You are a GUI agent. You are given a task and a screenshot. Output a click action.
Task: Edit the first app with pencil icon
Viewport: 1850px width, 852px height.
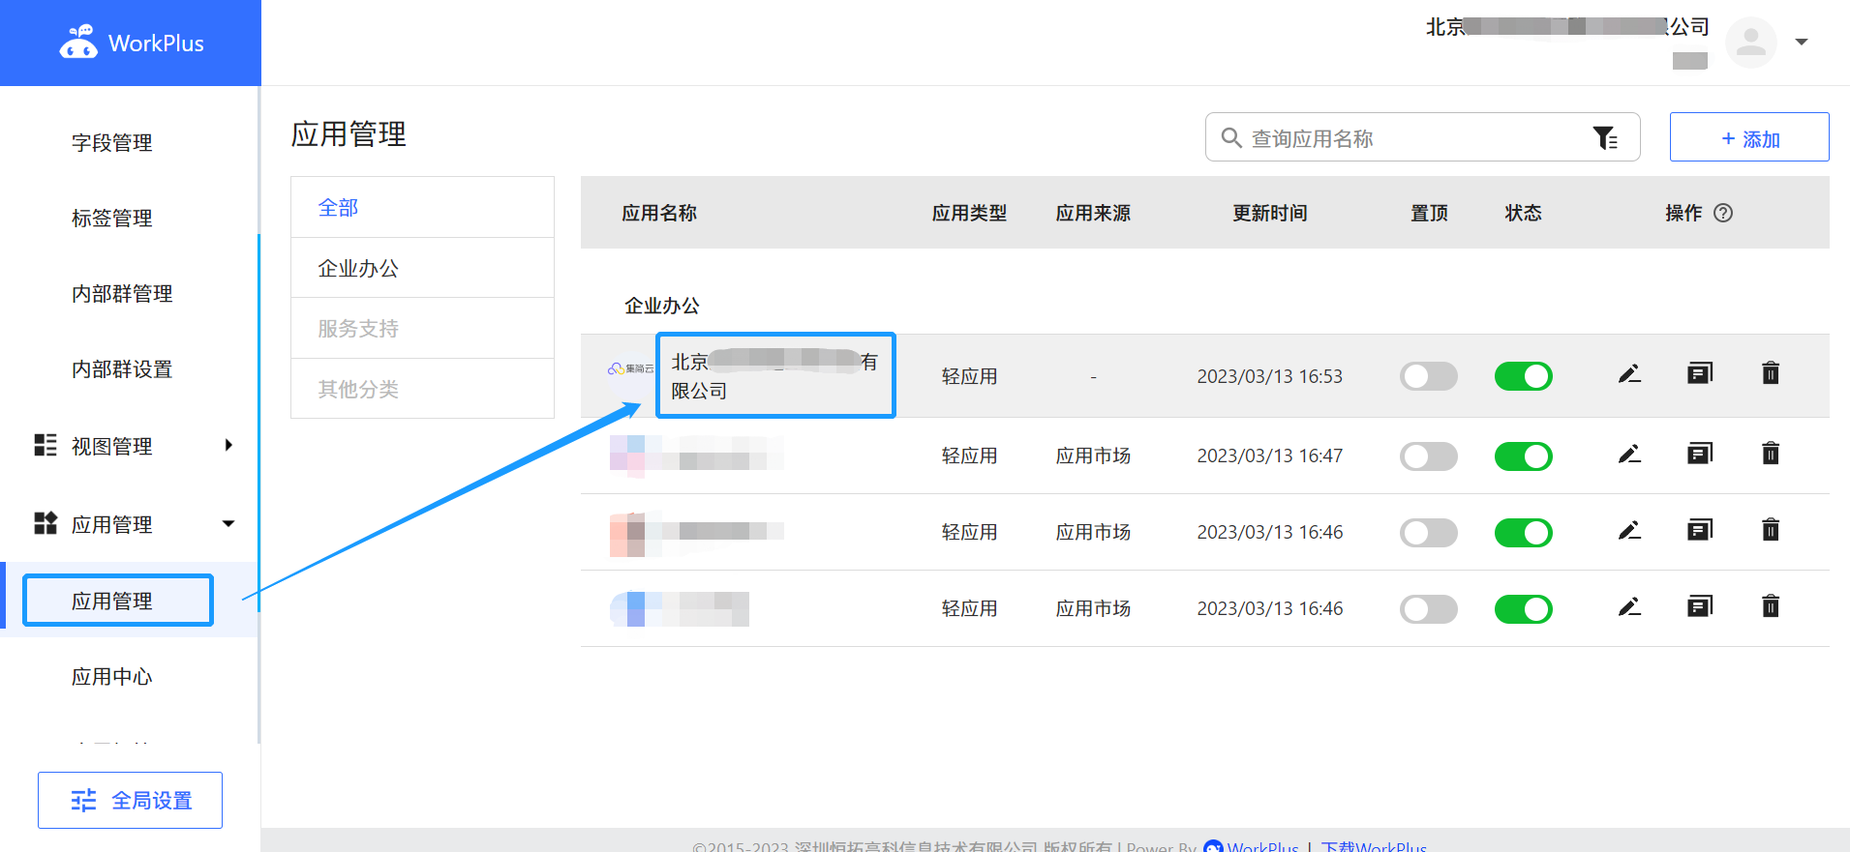click(x=1629, y=374)
